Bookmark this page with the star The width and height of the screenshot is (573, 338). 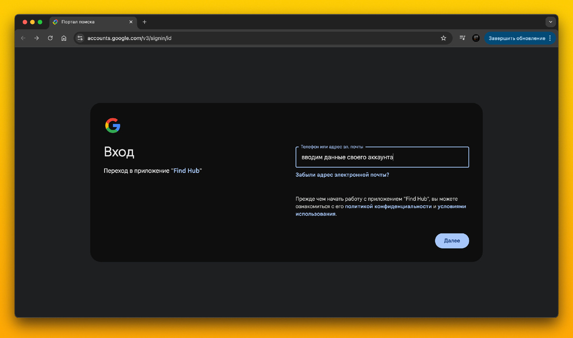[x=443, y=38]
